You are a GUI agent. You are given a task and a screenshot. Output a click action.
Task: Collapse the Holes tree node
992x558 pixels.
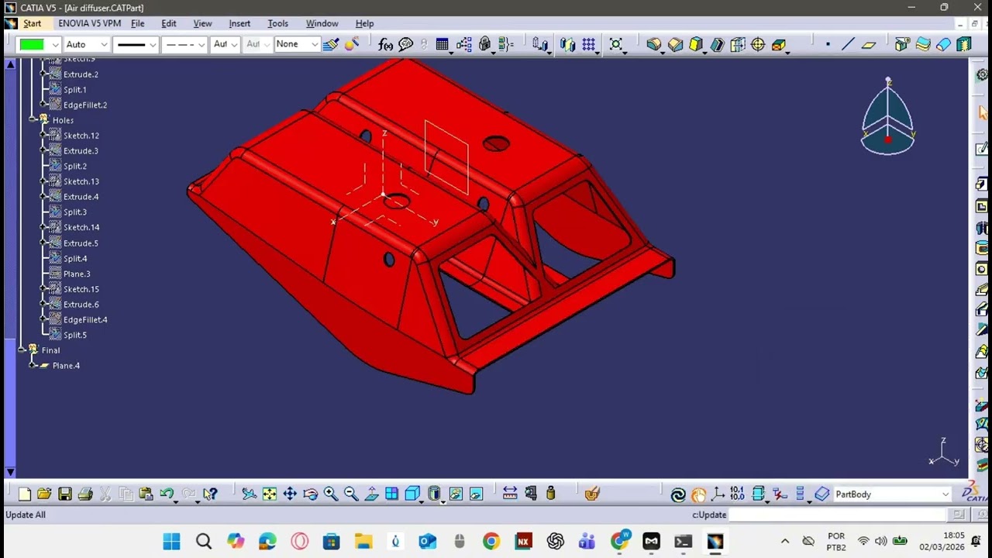(x=33, y=119)
